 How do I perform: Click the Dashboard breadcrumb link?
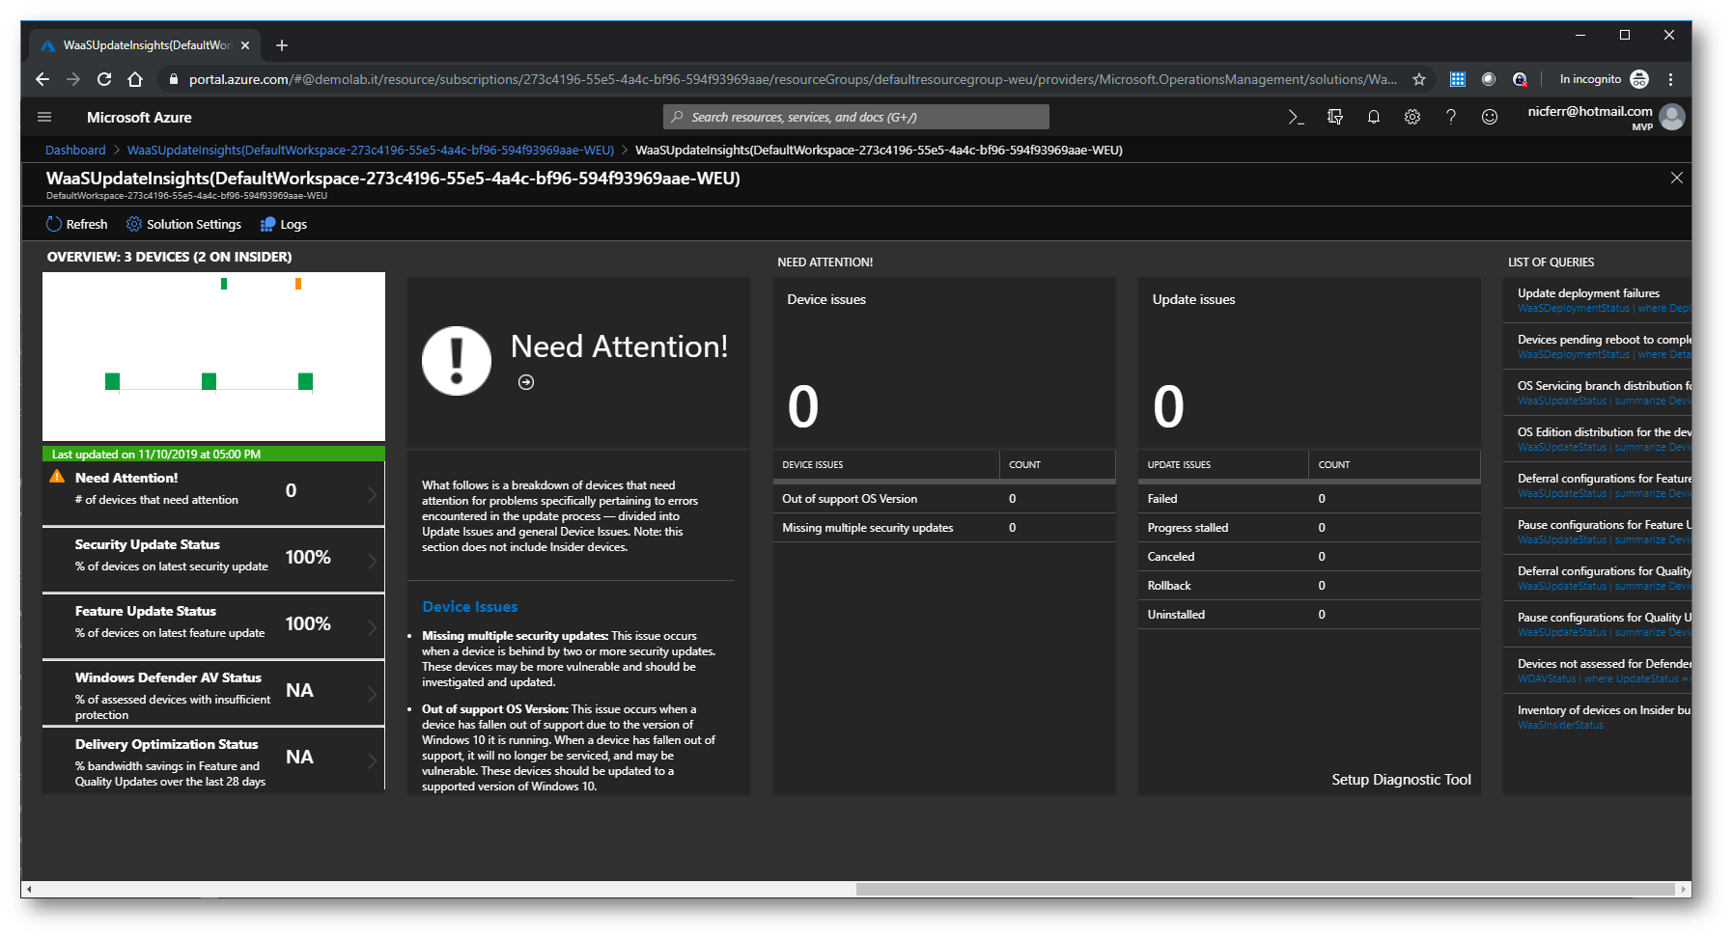[x=75, y=150]
